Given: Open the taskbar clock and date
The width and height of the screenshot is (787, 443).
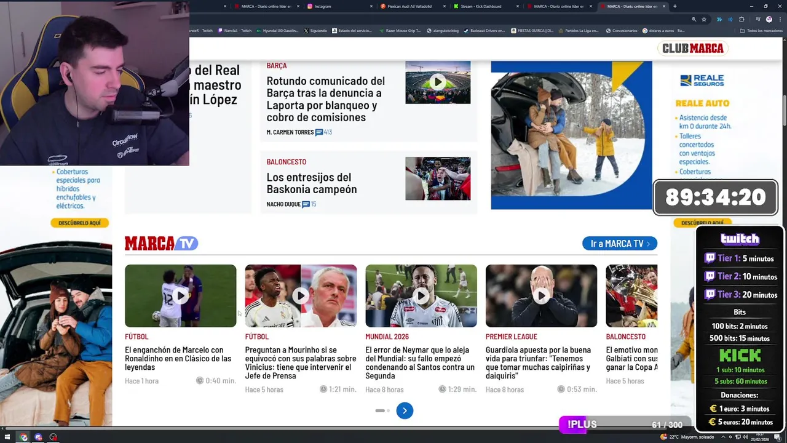Looking at the screenshot, I should [760, 437].
